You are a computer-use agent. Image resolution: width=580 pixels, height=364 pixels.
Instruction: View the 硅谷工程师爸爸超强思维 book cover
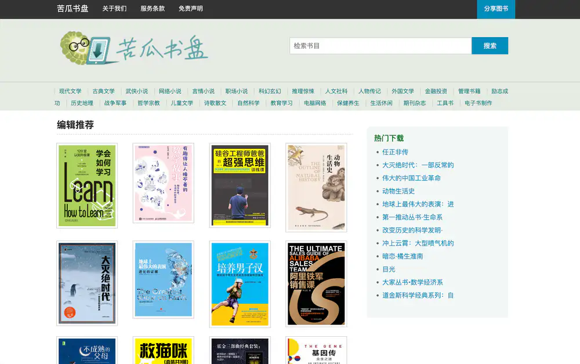pos(240,185)
